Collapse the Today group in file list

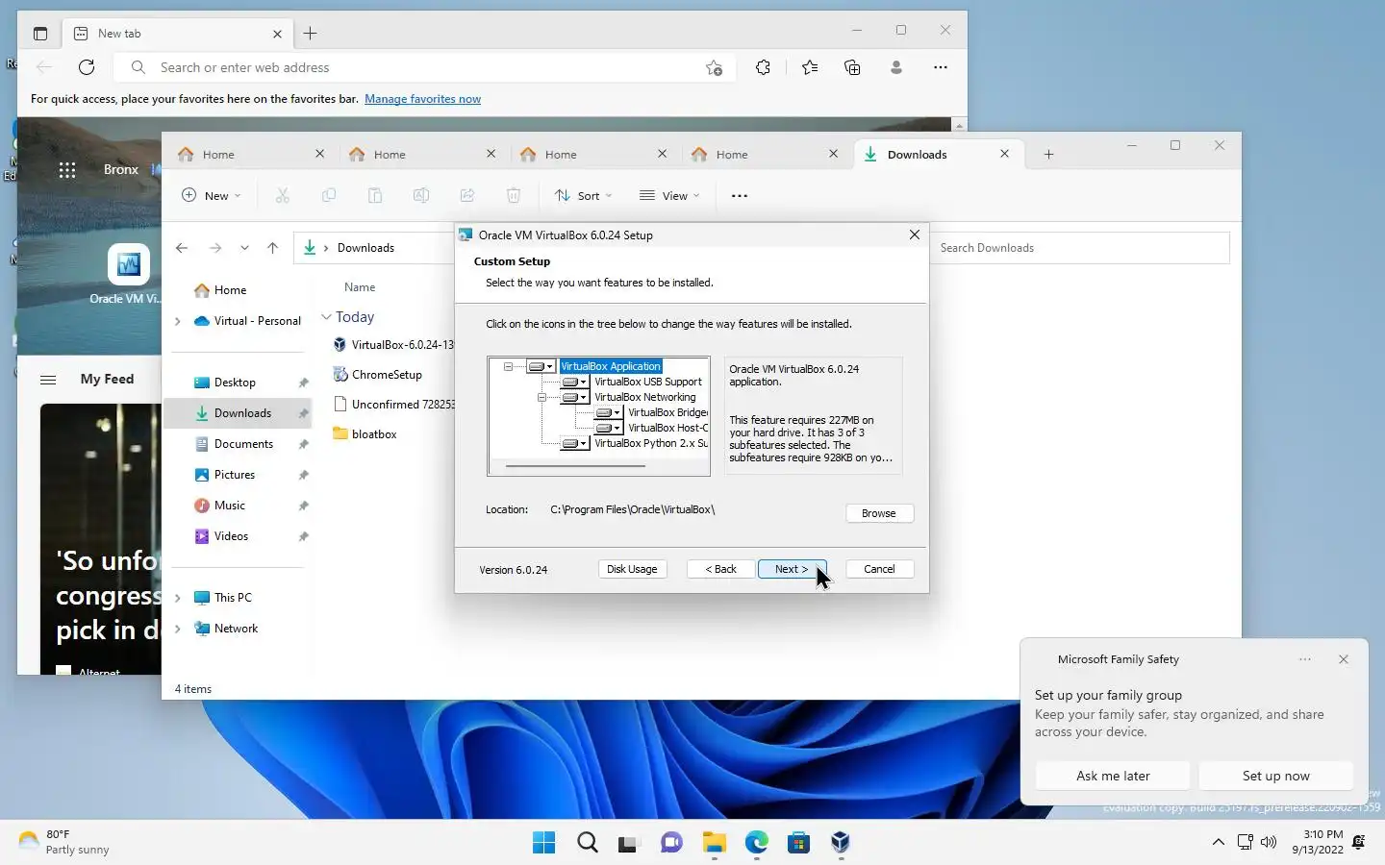326,317
